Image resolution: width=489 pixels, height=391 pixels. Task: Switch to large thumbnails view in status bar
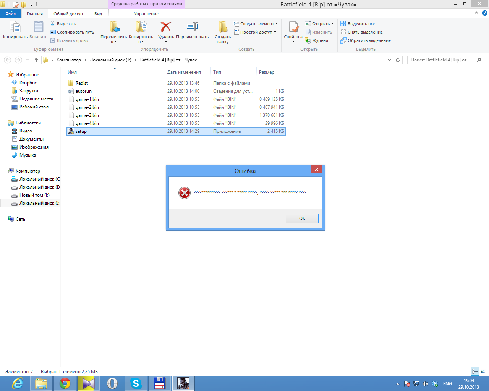pos(483,371)
